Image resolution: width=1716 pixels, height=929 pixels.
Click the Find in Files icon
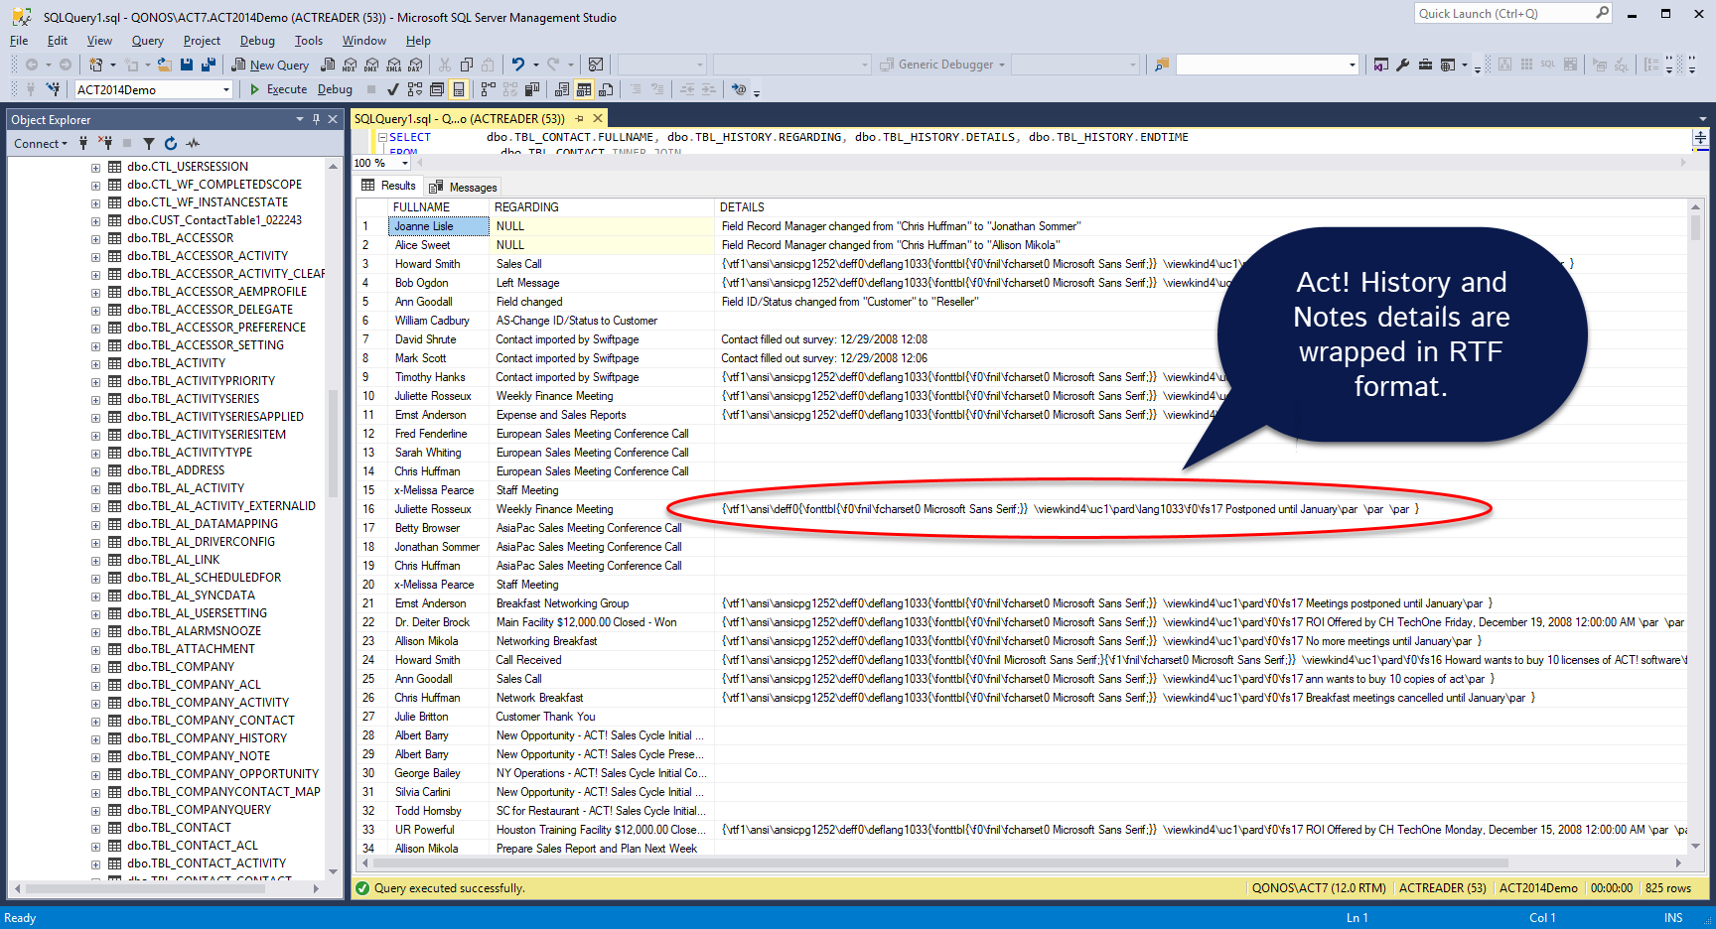point(1161,65)
